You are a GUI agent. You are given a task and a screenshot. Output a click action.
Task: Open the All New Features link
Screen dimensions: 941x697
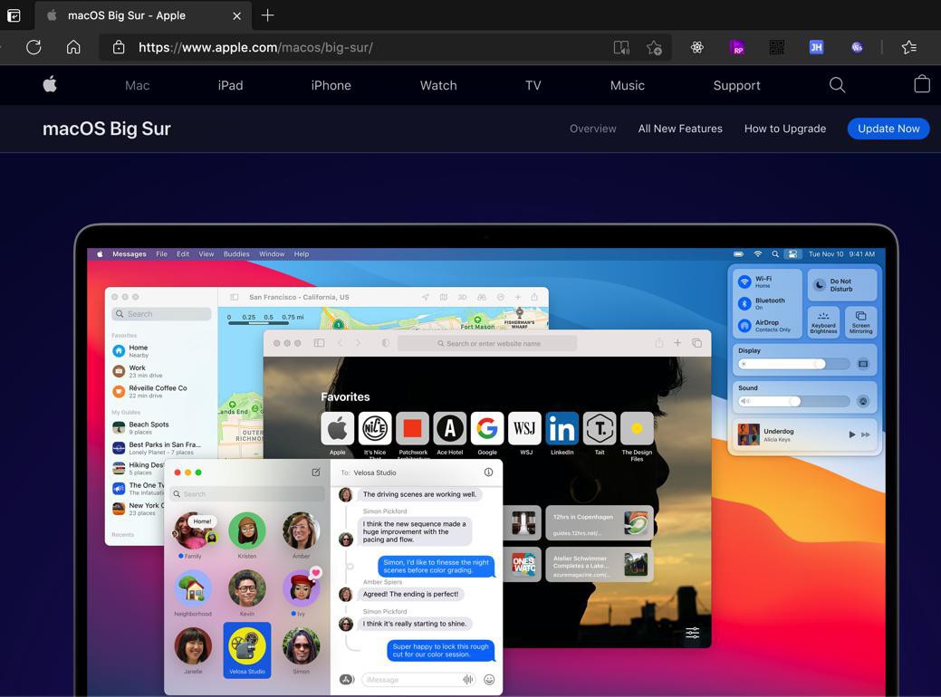(680, 129)
